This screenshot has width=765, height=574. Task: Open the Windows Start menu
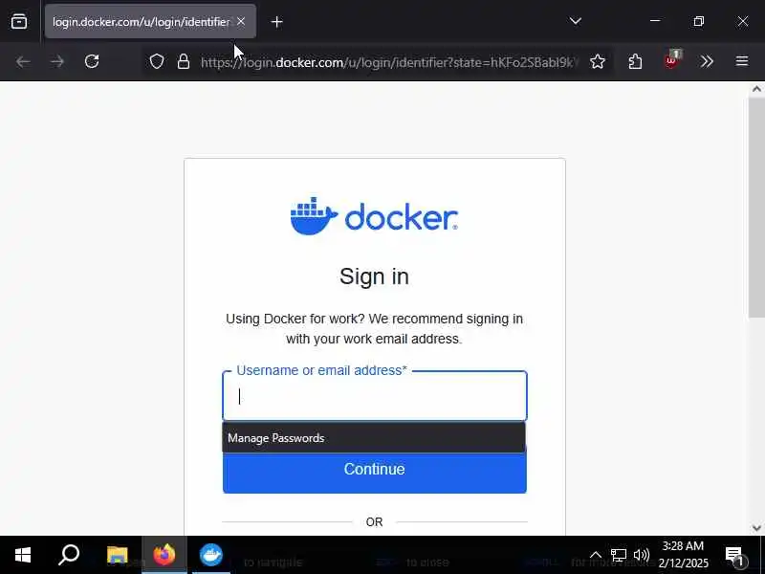point(22,555)
